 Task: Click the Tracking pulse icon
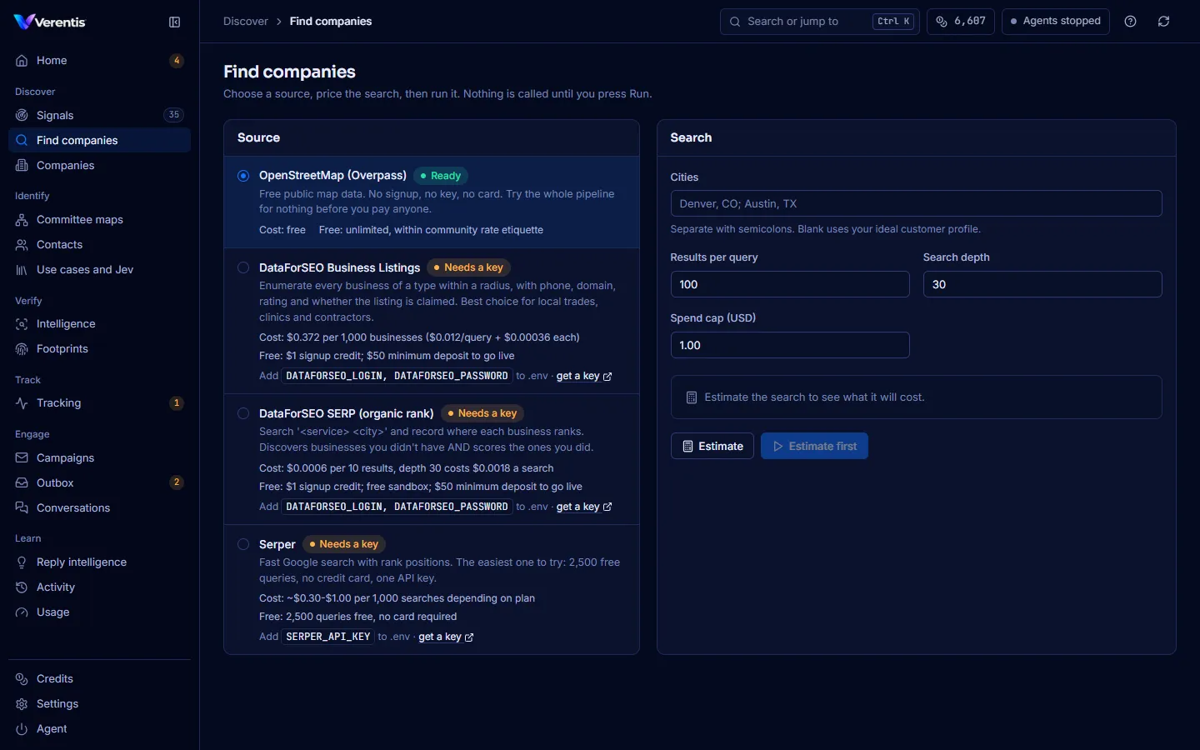(22, 403)
